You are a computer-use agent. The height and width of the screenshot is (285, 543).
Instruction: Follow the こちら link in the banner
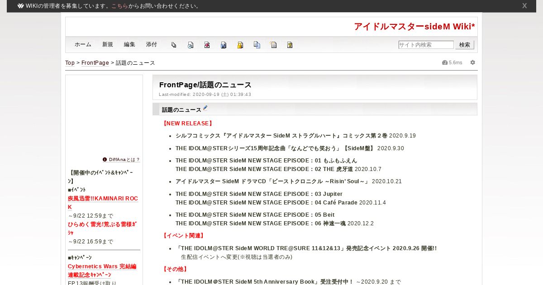(x=119, y=6)
